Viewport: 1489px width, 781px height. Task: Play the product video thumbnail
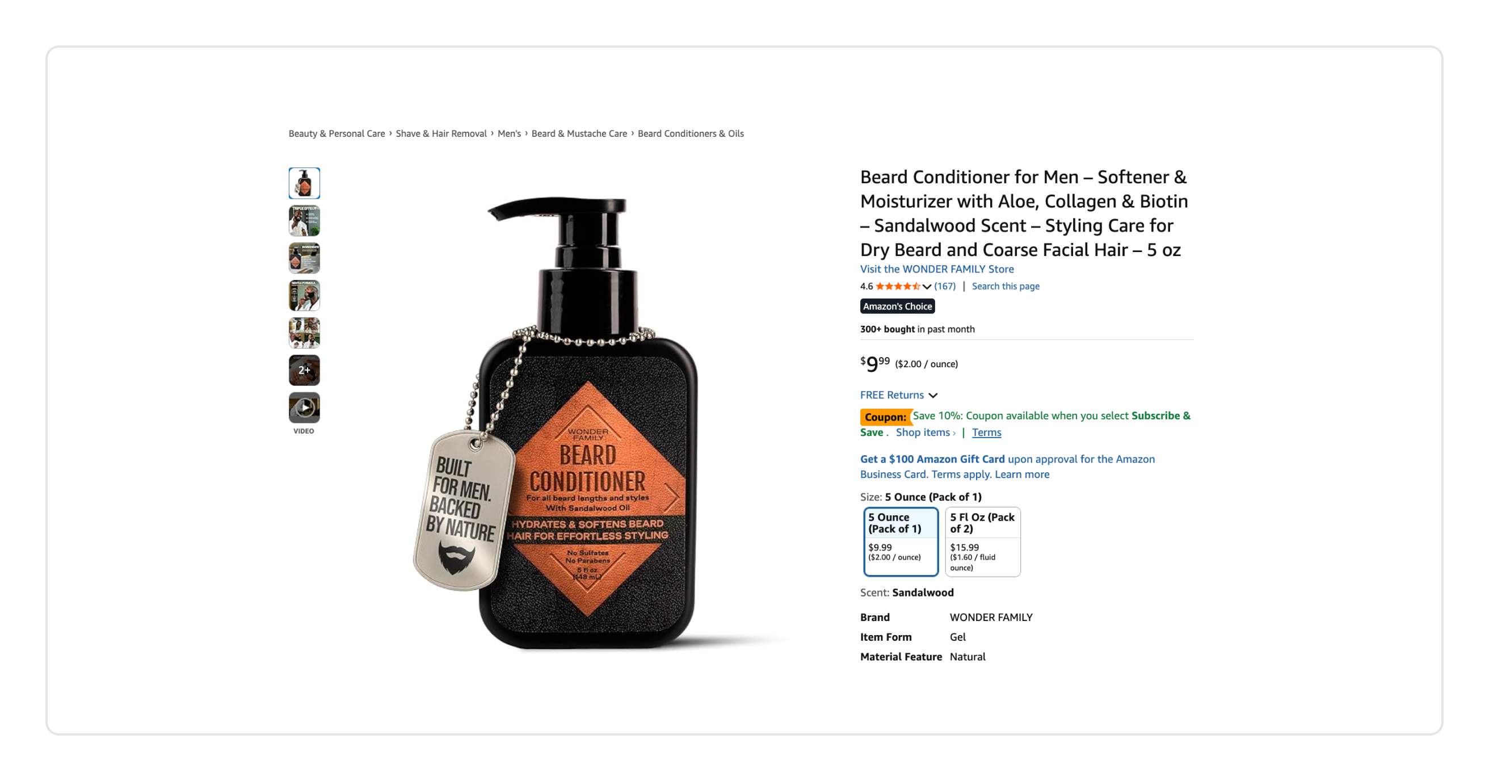click(x=304, y=408)
